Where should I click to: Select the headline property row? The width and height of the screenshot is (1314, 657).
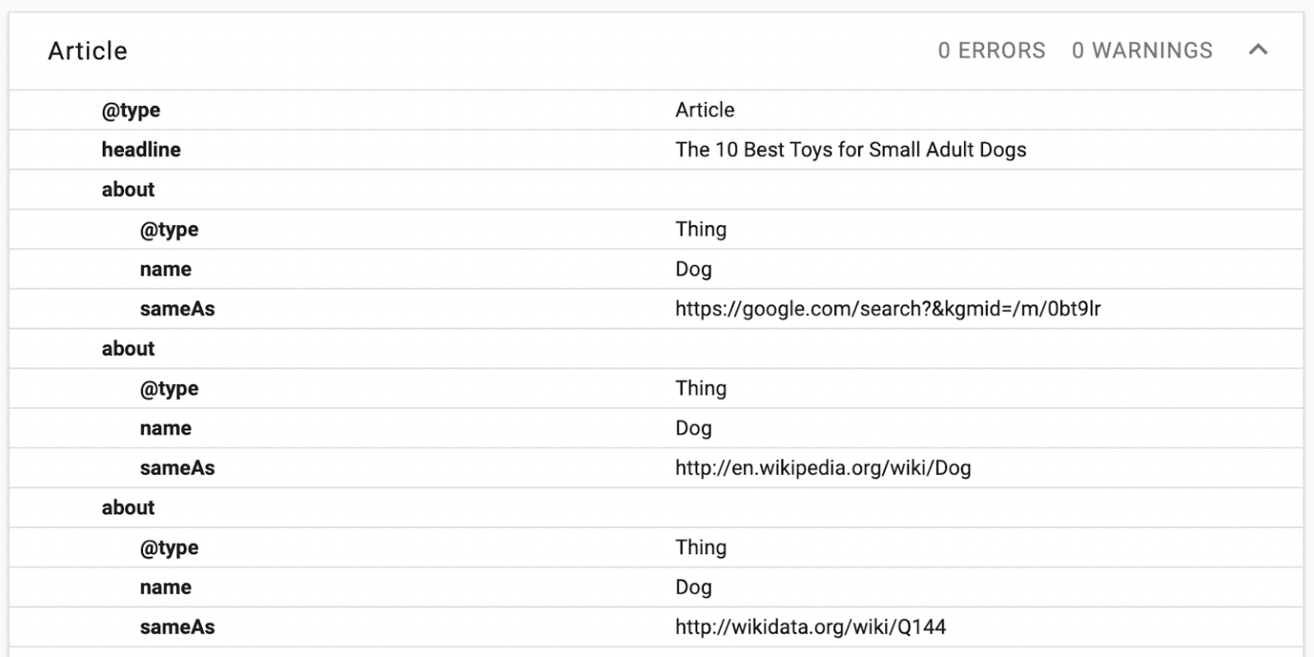[x=142, y=150]
